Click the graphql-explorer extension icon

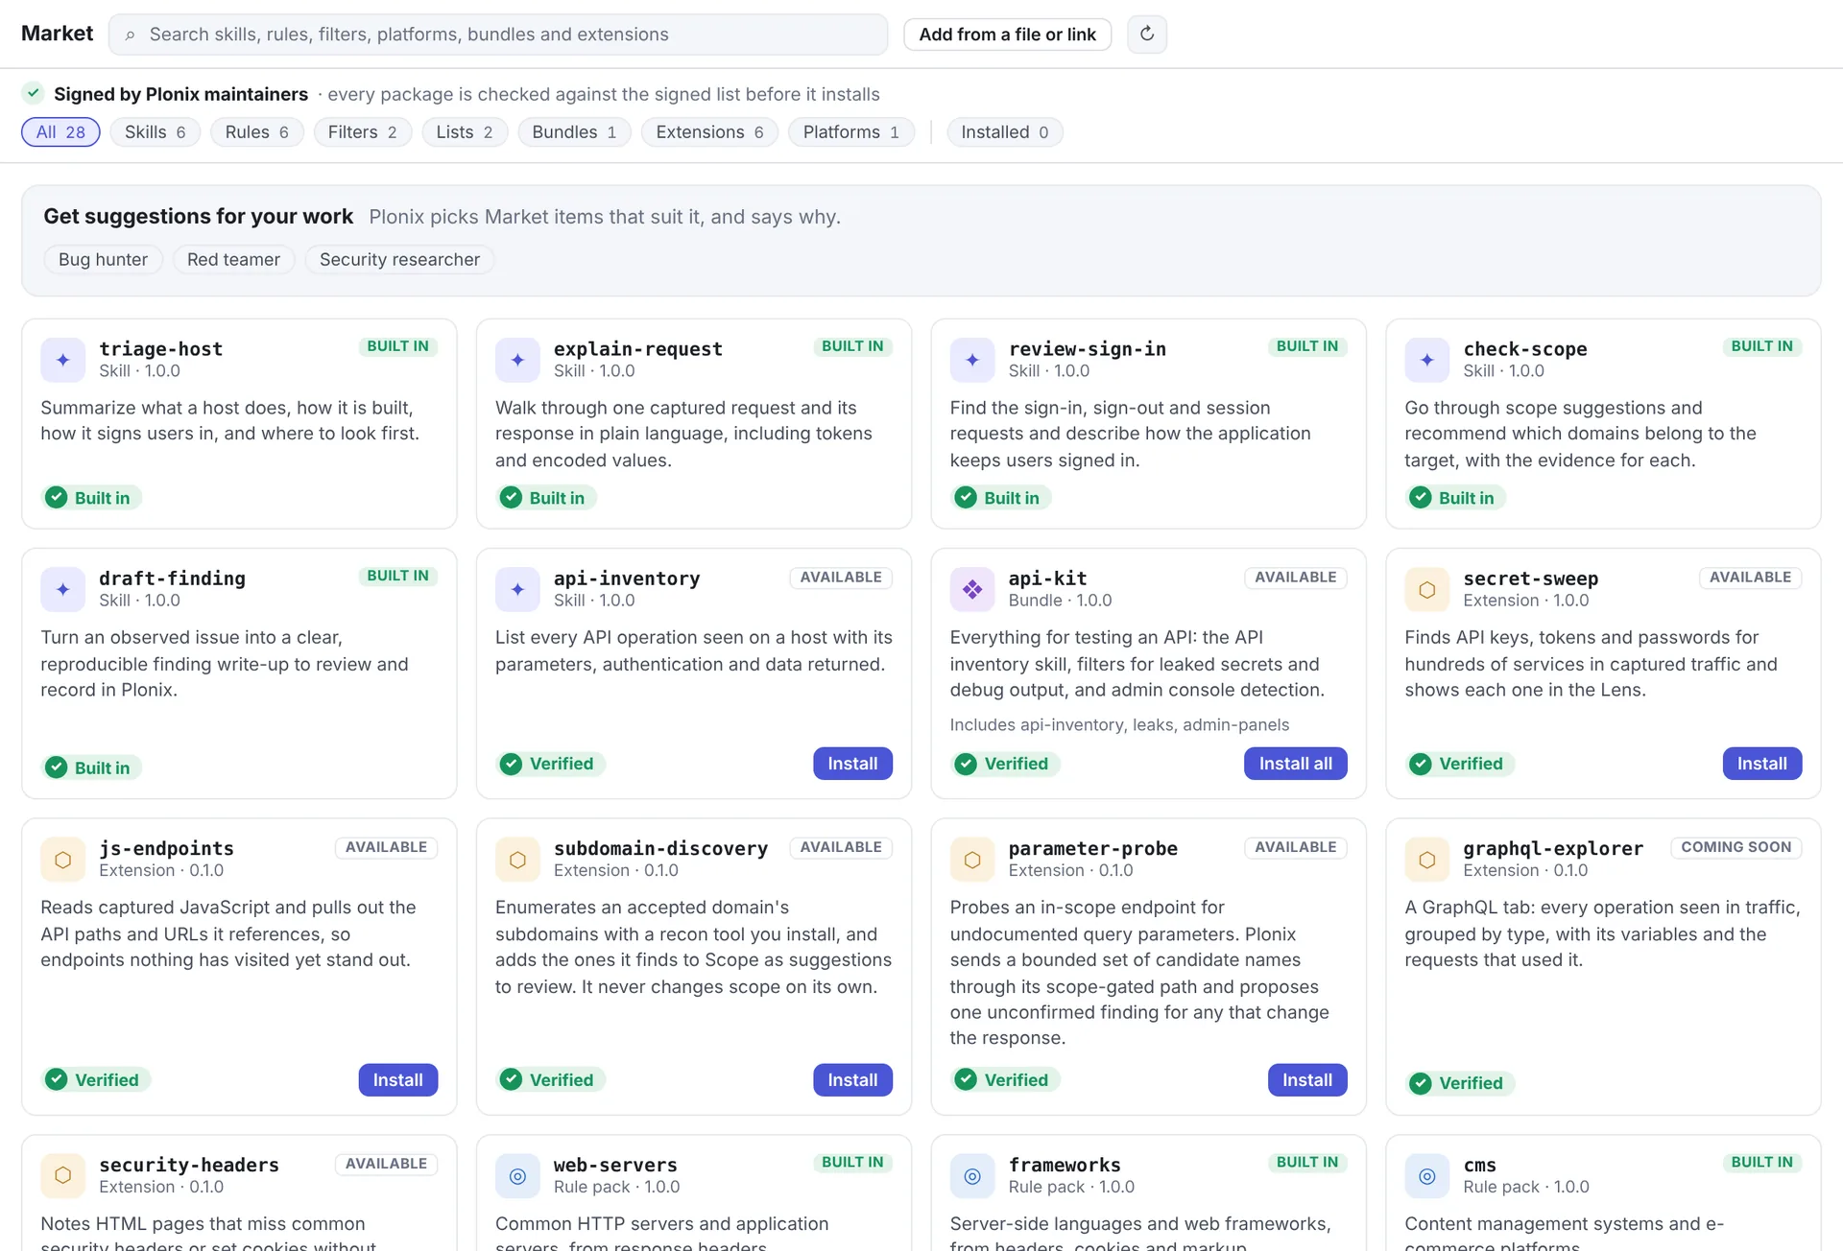coord(1427,860)
